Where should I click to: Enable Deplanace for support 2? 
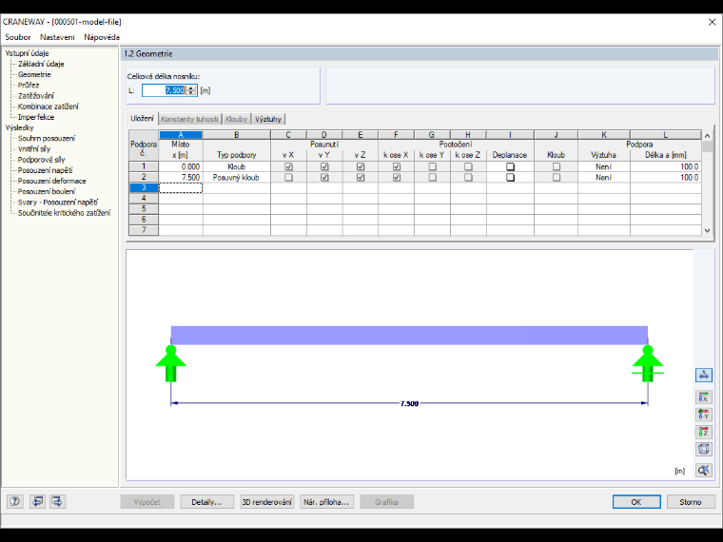511,178
